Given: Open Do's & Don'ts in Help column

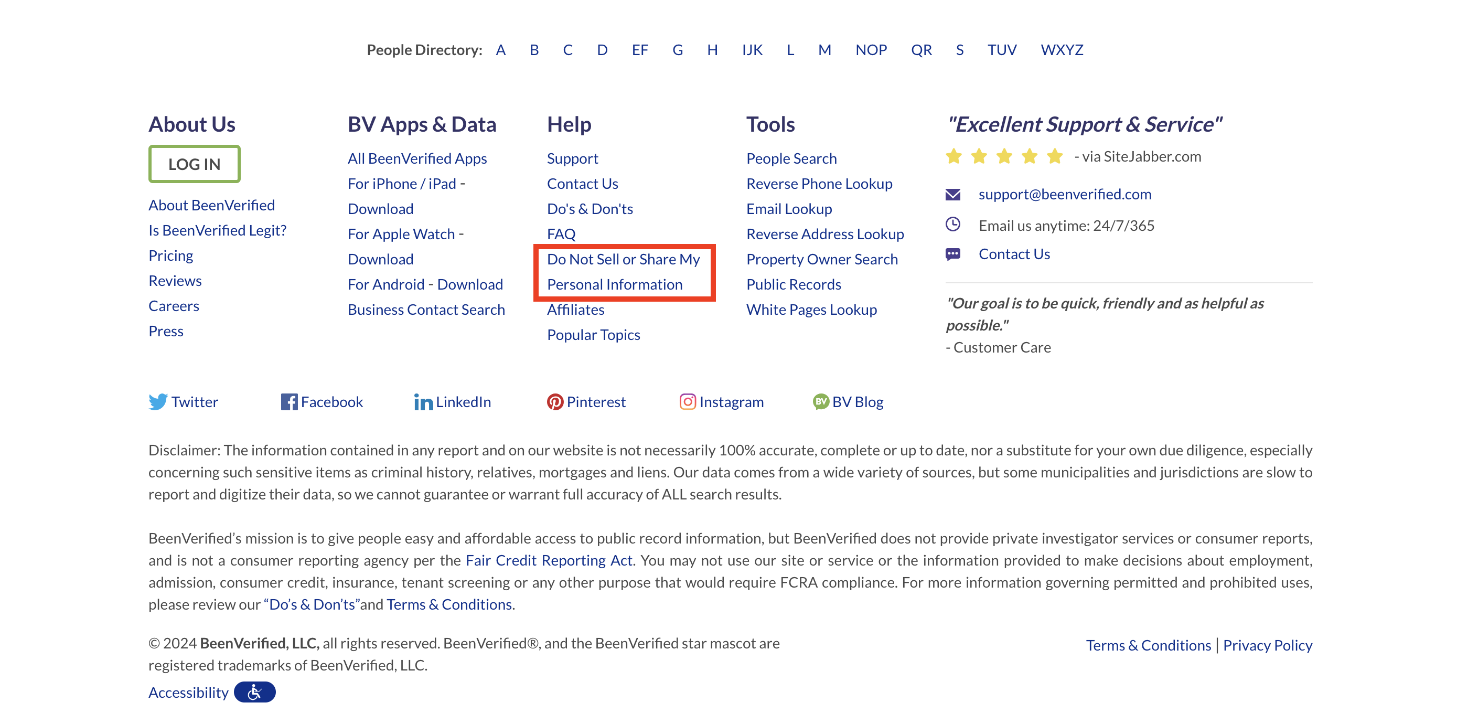Looking at the screenshot, I should coord(590,209).
